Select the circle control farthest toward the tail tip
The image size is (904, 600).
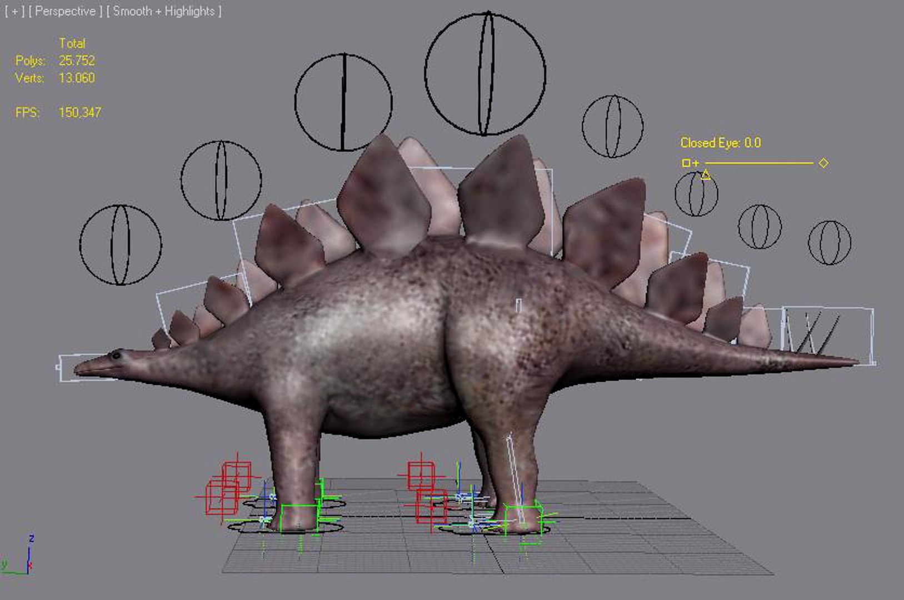pos(829,243)
